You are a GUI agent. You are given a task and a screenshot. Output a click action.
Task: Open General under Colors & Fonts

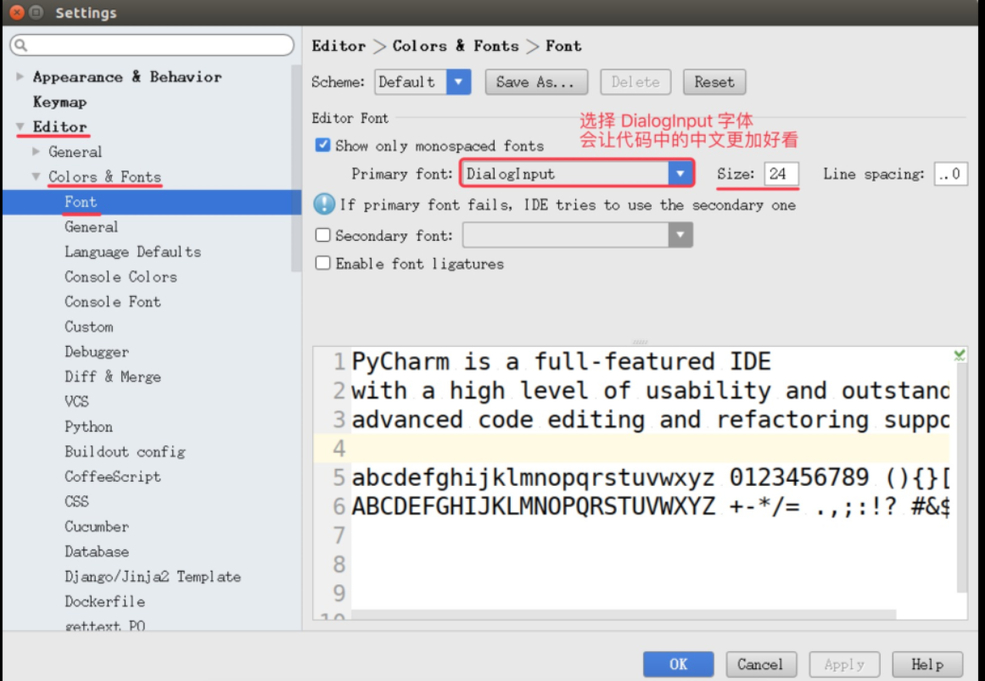click(91, 226)
